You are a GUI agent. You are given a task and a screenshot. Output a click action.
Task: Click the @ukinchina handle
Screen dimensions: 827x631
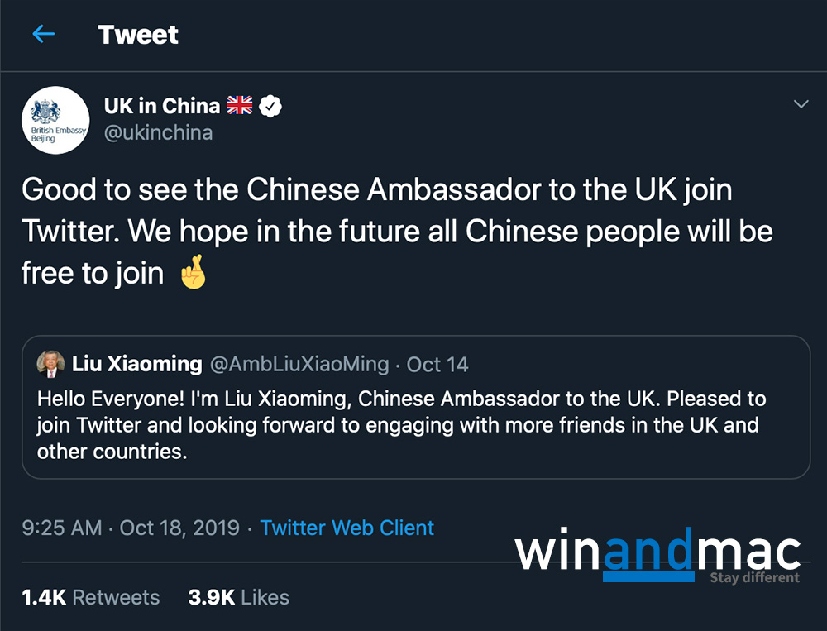pyautogui.click(x=158, y=132)
